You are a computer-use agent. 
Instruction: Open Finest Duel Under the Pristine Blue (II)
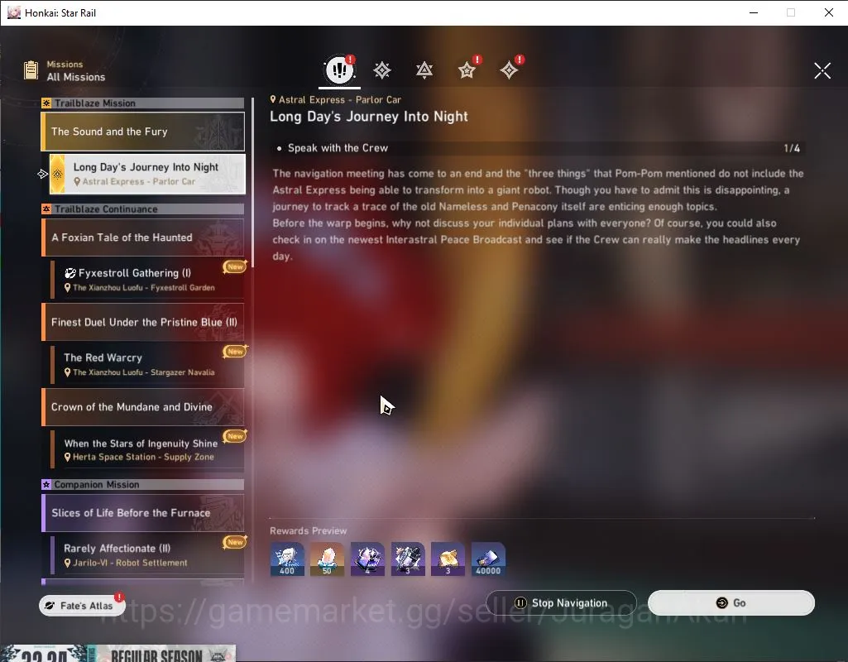[x=143, y=322]
